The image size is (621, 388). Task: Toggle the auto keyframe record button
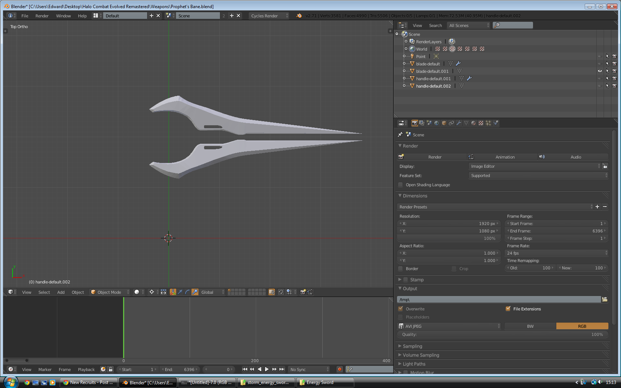(340, 369)
